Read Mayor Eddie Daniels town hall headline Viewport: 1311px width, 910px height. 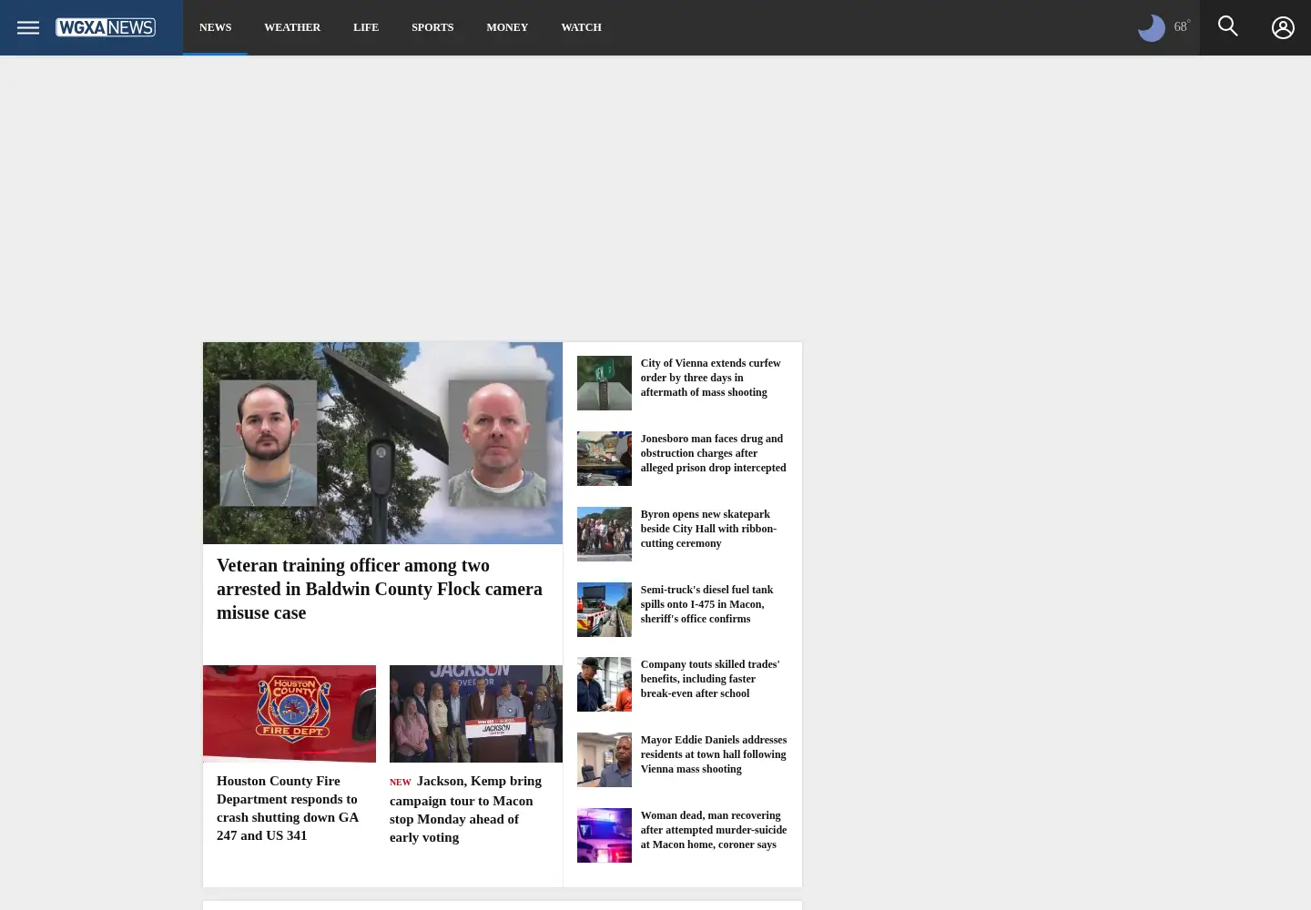[714, 754]
